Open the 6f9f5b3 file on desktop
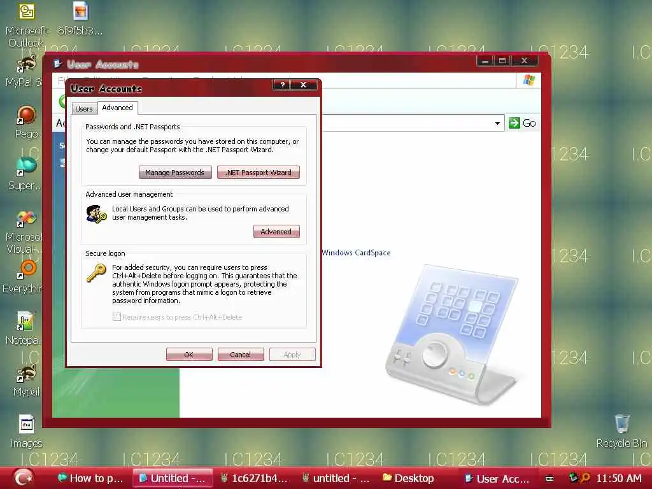Screen dimensions: 652x489 click(80, 19)
